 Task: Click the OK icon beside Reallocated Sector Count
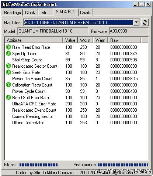(8, 66)
